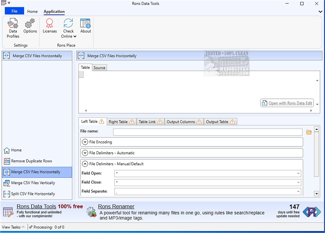This screenshot has width=325, height=233.
Task: Click the Rons Renamer link
Action: pos(116,206)
